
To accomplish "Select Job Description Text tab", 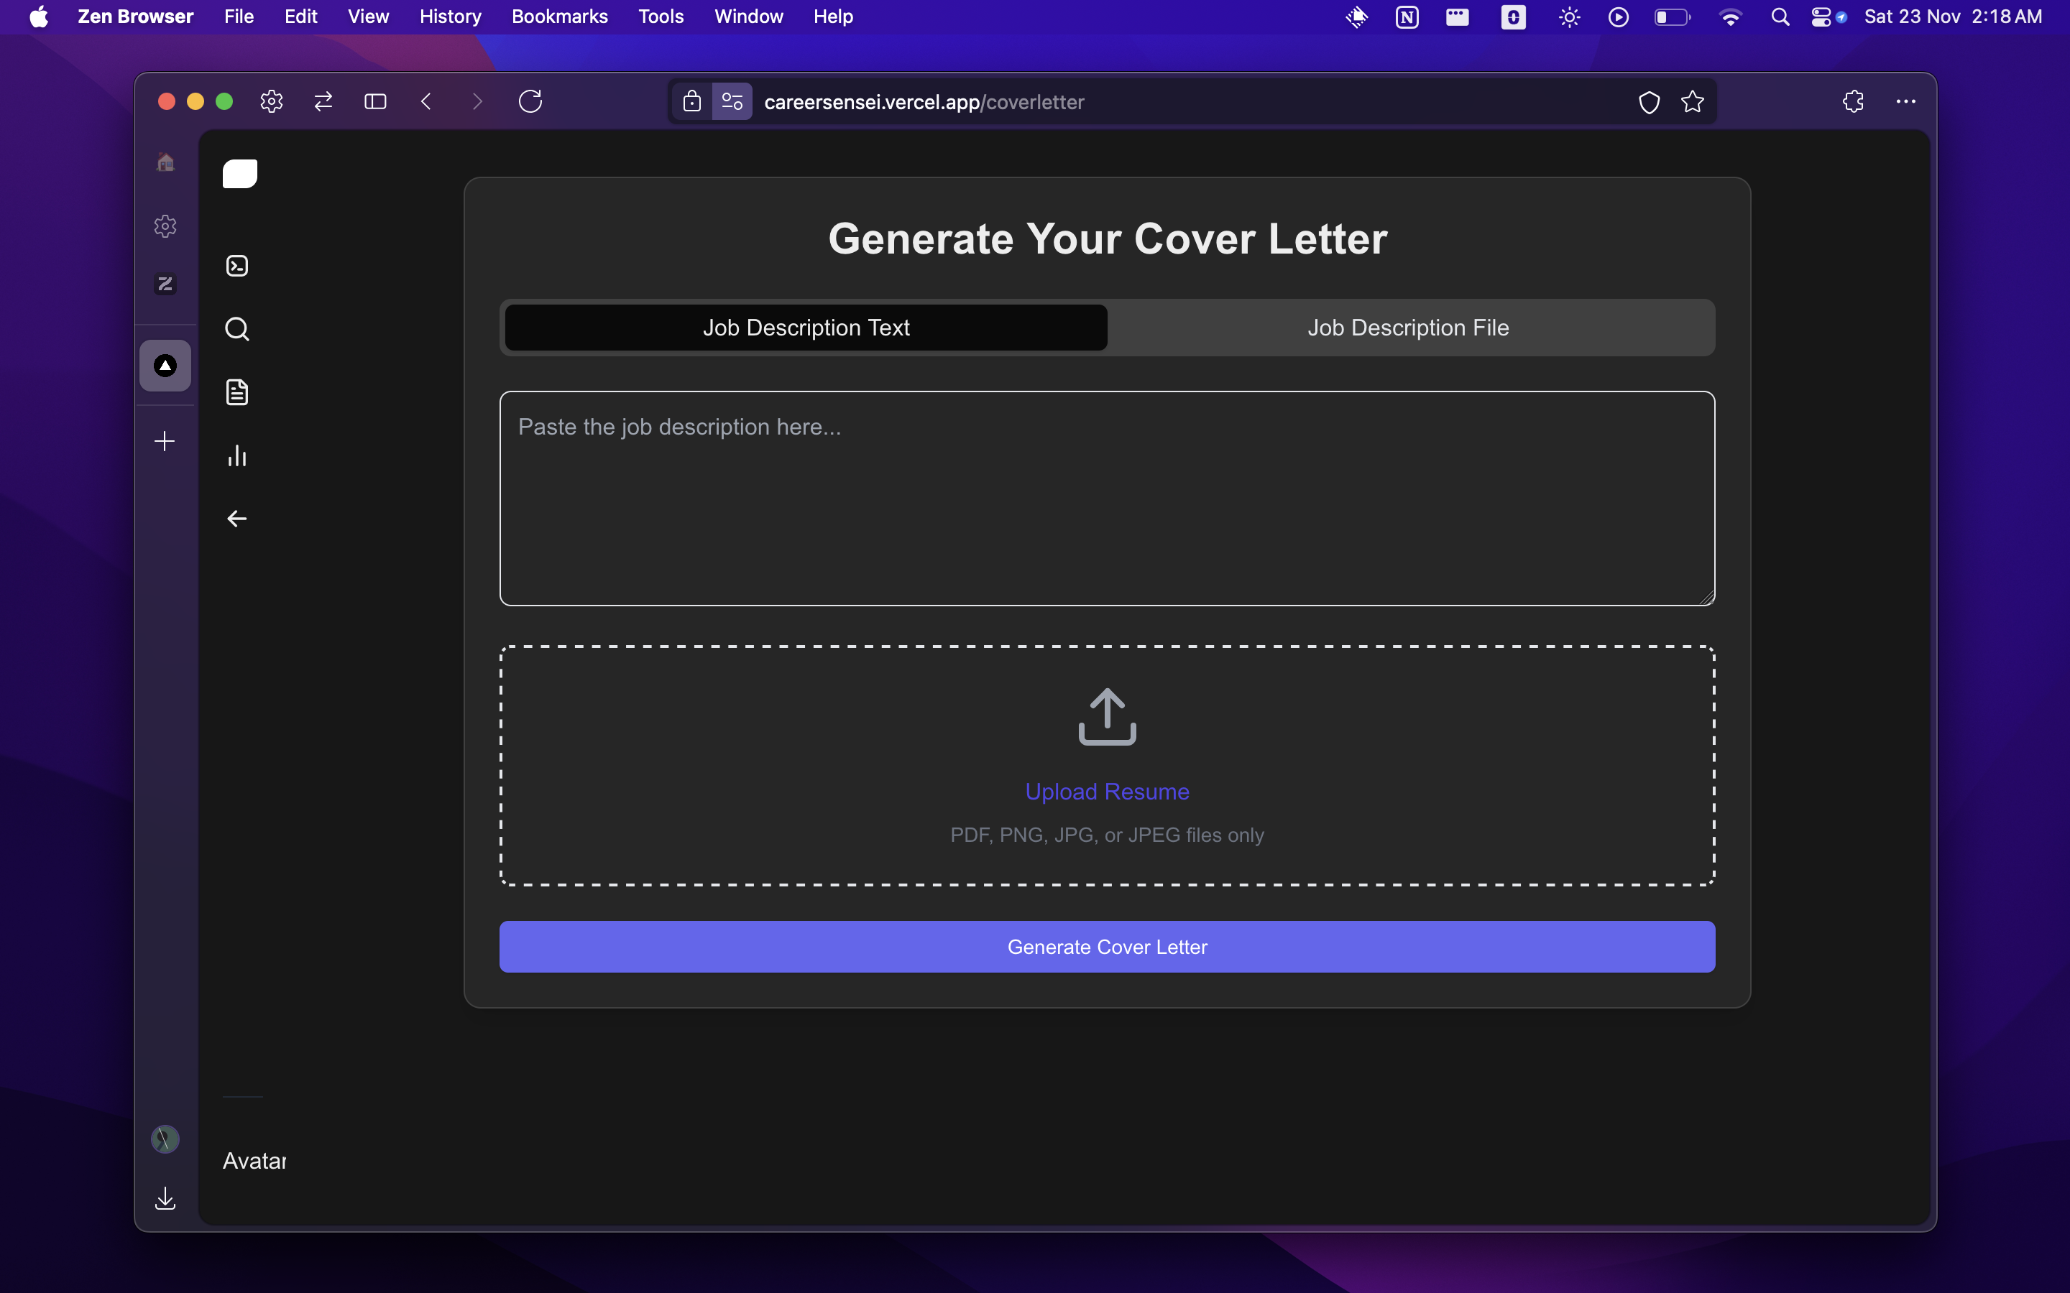I will [x=806, y=328].
